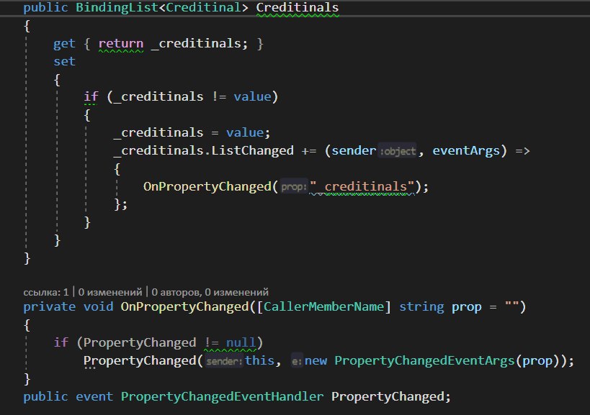
Task: Open the '0 авторов, 0 изменений' CodeLens link
Action: pos(210,292)
